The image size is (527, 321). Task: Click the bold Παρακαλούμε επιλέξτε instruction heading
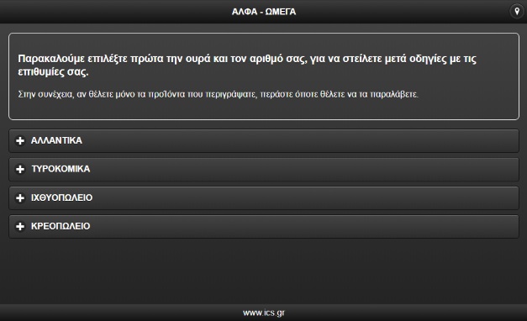pos(247,65)
